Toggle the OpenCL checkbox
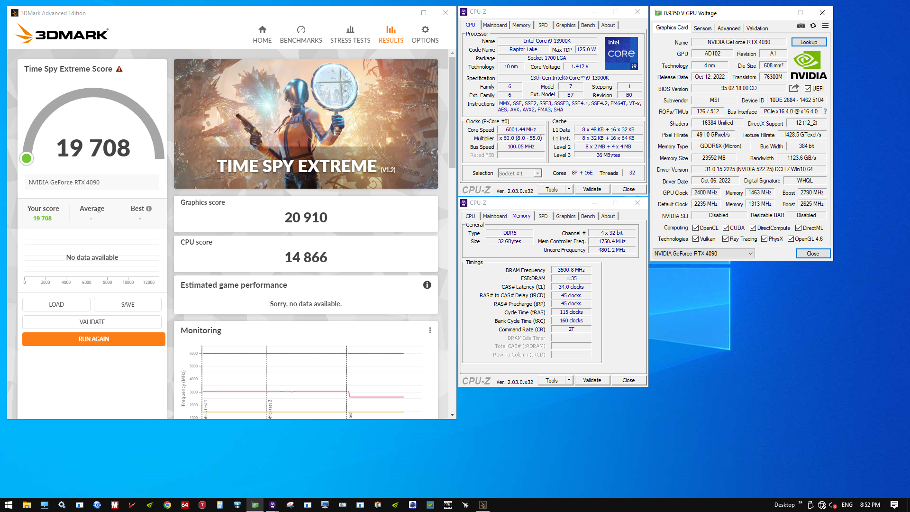Screen dimensions: 910x512 695,228
